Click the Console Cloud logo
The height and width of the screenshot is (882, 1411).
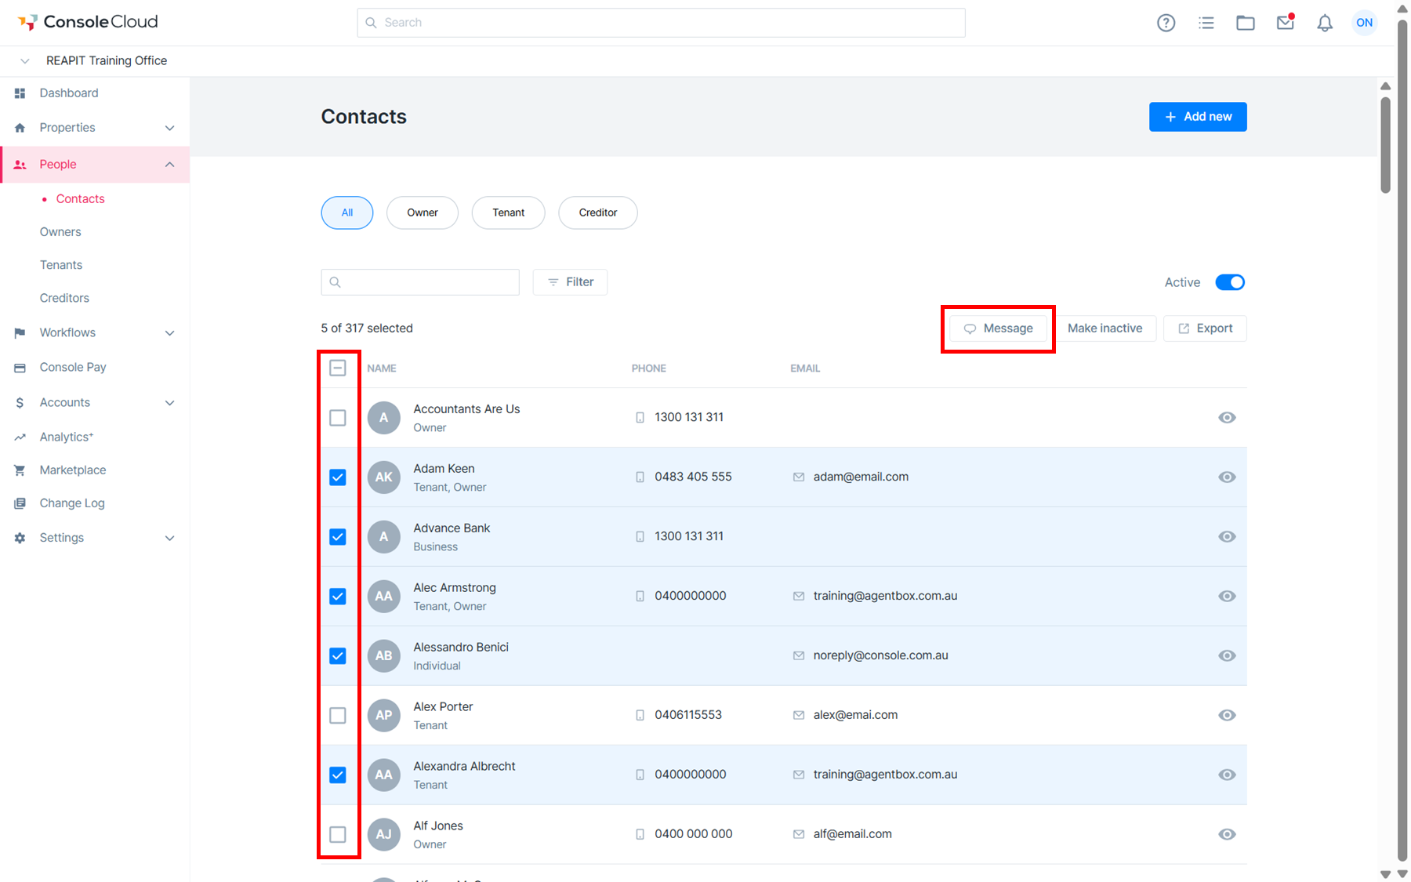pyautogui.click(x=88, y=22)
